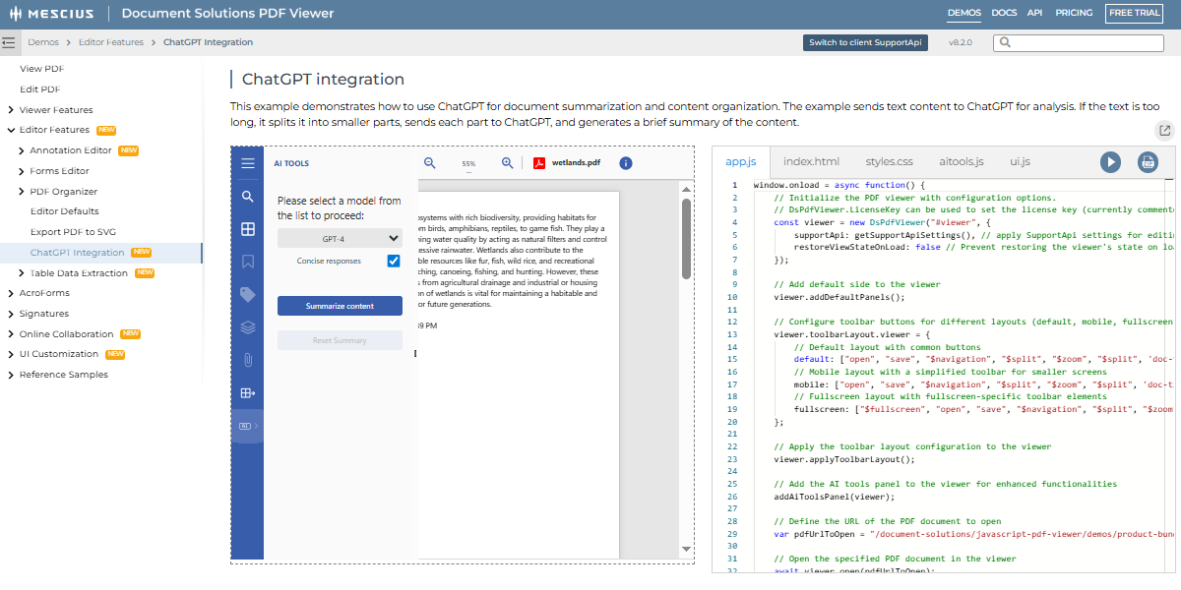Expand Signatures tree node

coord(10,314)
